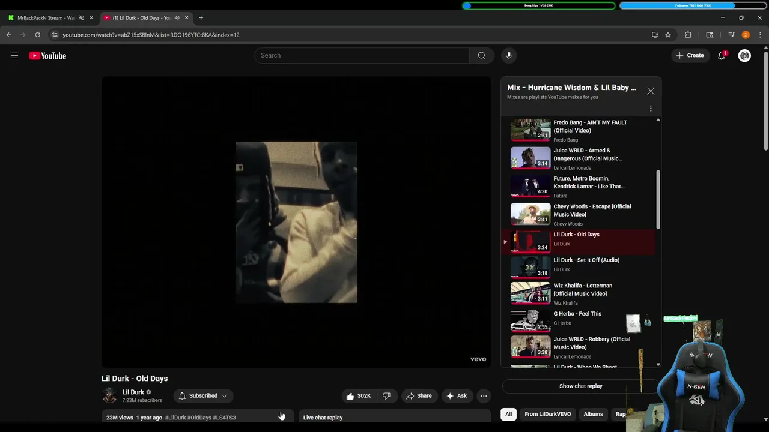The image size is (769, 432).
Task: Open a new browser tab
Action: click(x=201, y=18)
